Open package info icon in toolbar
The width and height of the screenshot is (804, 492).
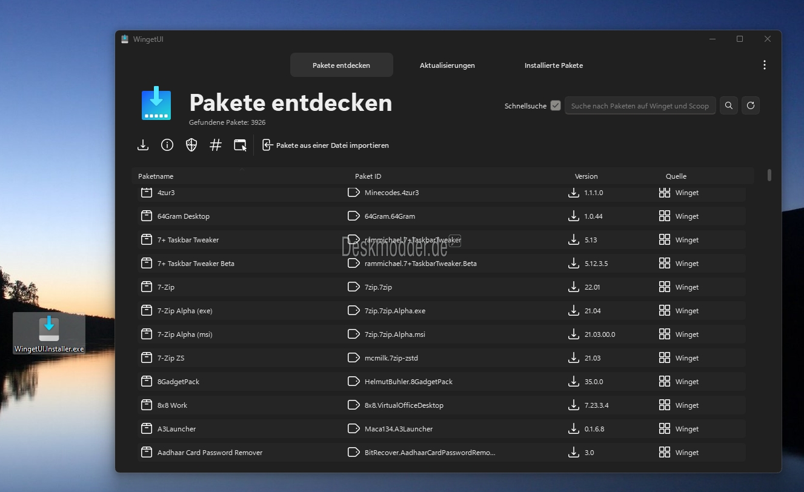pyautogui.click(x=167, y=145)
